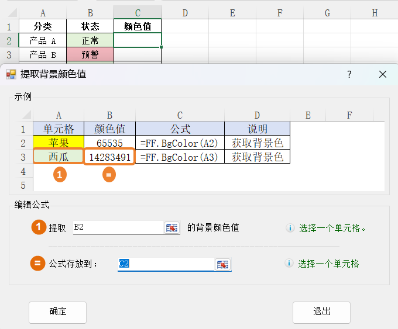Click range picker icon beside C2 field
The height and width of the screenshot is (329, 398).
[223, 264]
